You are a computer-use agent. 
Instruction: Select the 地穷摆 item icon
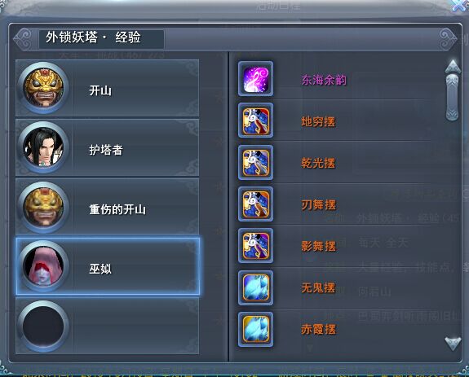[x=256, y=121]
